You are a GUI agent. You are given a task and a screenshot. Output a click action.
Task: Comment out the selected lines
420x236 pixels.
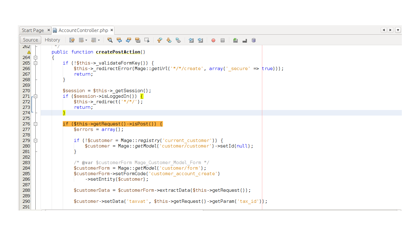pos(235,40)
